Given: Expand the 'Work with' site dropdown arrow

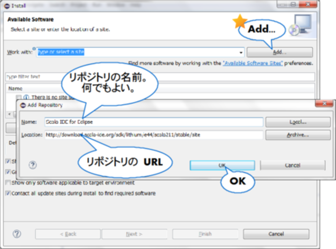Looking at the screenshot, I should click(241, 52).
